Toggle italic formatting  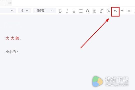pos(67,11)
